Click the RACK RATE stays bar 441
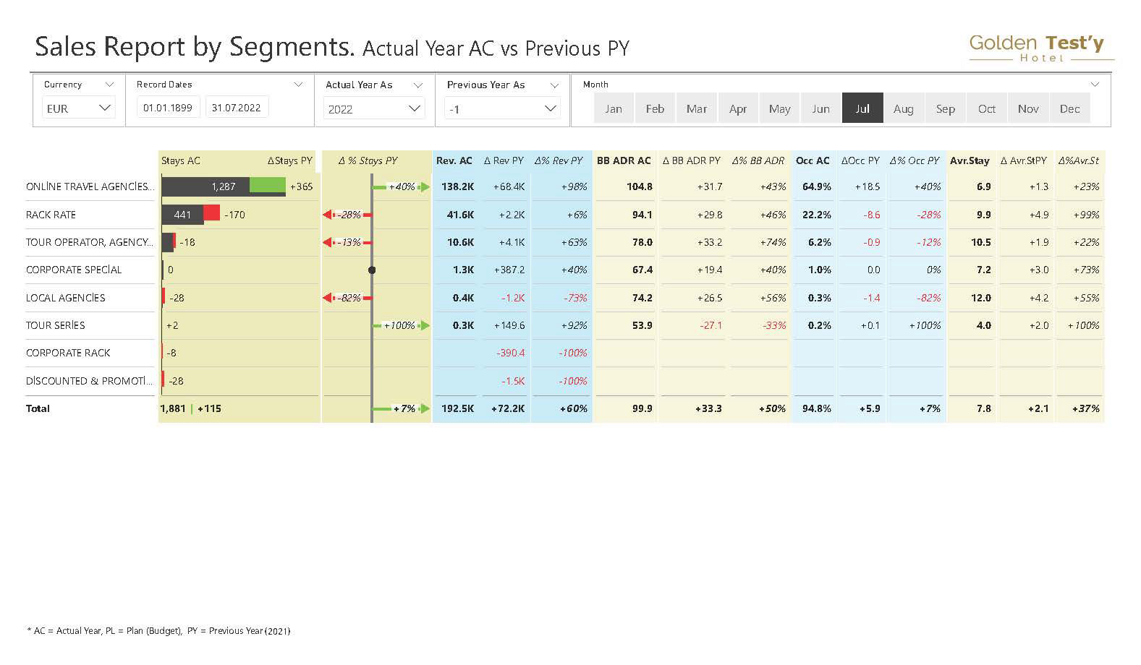 tap(182, 215)
